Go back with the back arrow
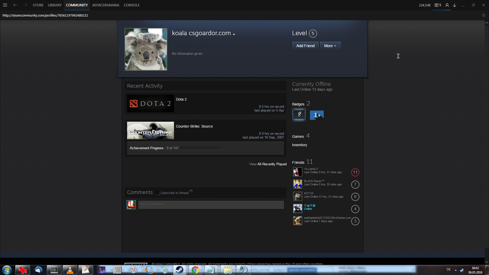Viewport: 489px width, 275px height. [15, 5]
